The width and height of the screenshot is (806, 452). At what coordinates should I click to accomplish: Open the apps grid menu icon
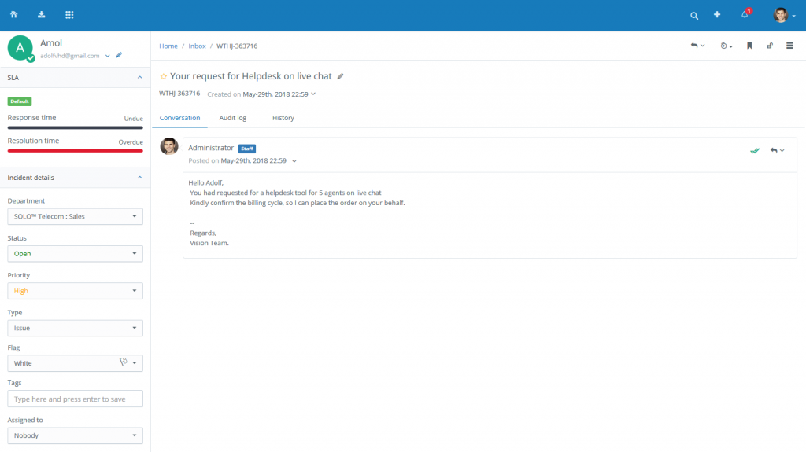point(69,15)
